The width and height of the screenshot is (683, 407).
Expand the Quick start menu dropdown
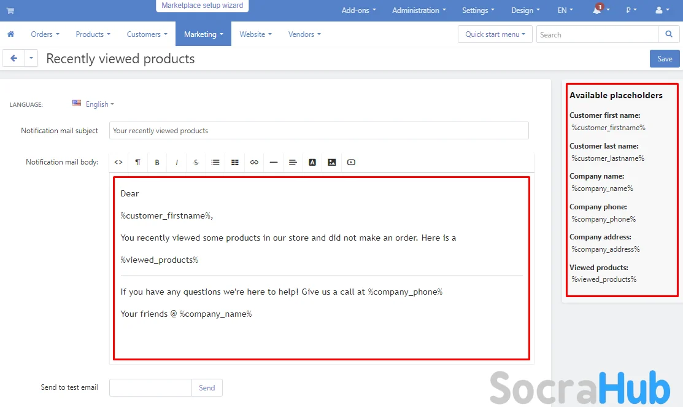click(495, 34)
